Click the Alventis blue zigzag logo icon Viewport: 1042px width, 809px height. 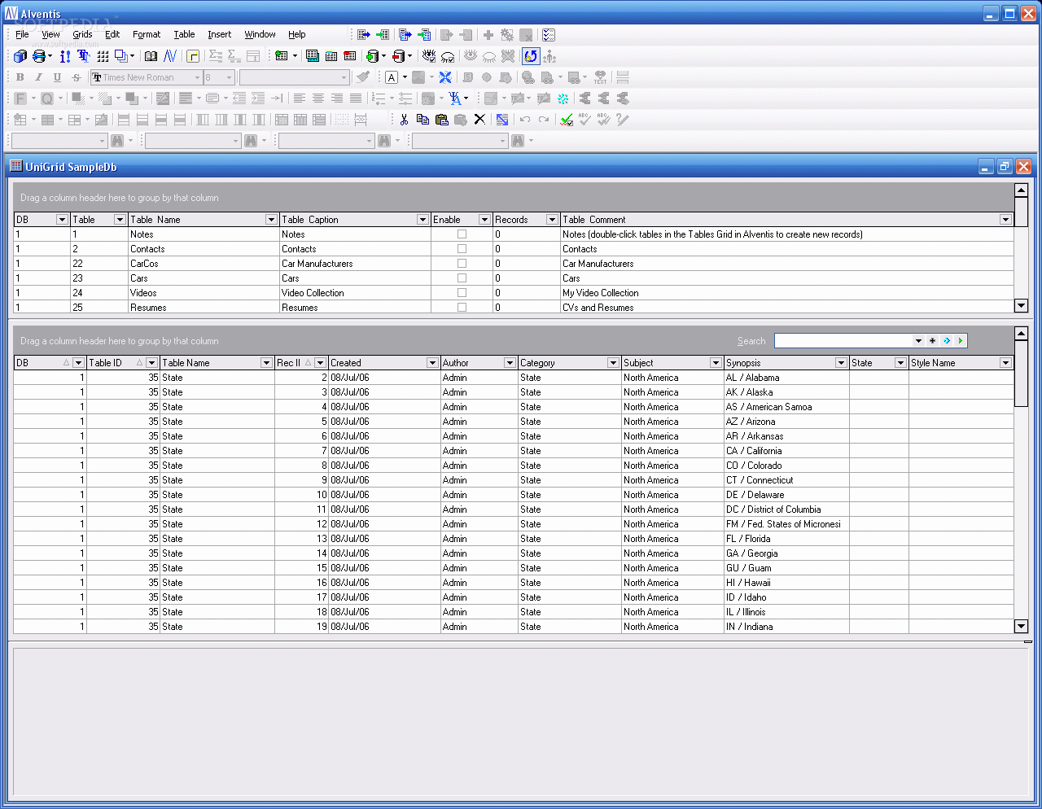[x=170, y=56]
